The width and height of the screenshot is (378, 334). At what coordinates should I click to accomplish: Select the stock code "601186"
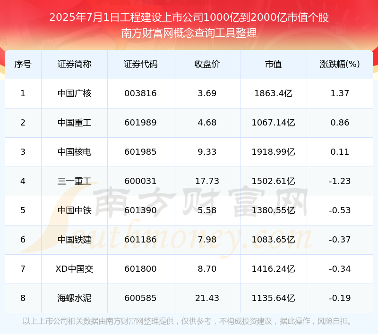click(140, 240)
